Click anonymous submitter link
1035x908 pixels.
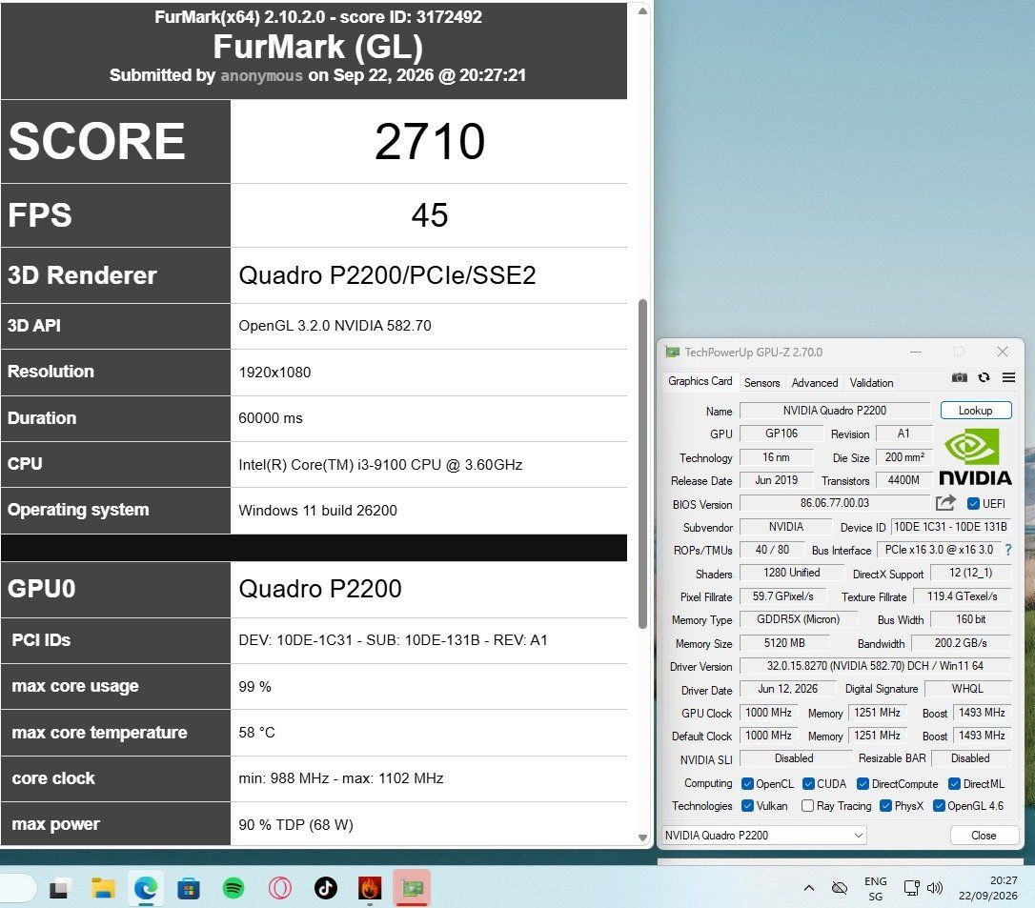pyautogui.click(x=261, y=75)
